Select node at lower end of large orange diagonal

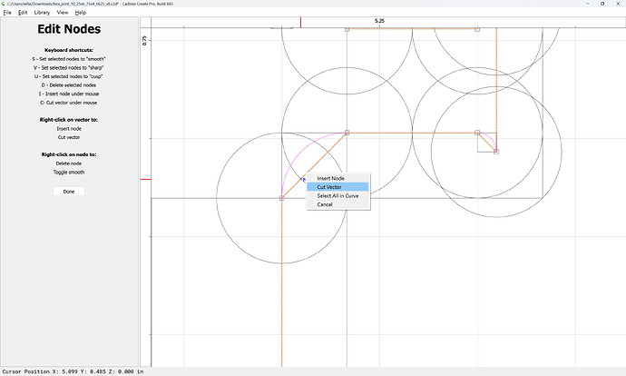pos(282,198)
